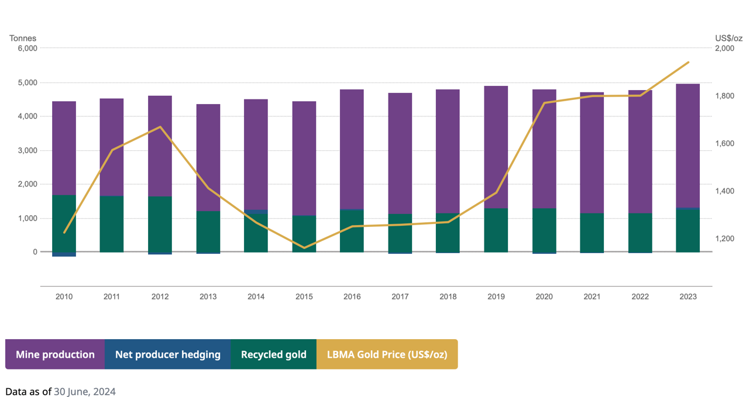Image resolution: width=746 pixels, height=397 pixels.
Task: Toggle the Recycled gold legend series
Action: tap(273, 354)
